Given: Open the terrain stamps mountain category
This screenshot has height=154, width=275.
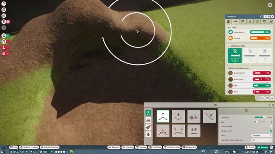Looking at the screenshot, I should pos(148,120).
